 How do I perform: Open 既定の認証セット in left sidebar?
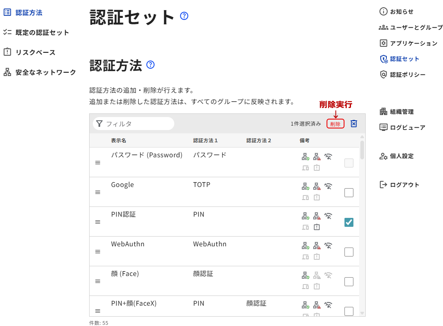42,33
